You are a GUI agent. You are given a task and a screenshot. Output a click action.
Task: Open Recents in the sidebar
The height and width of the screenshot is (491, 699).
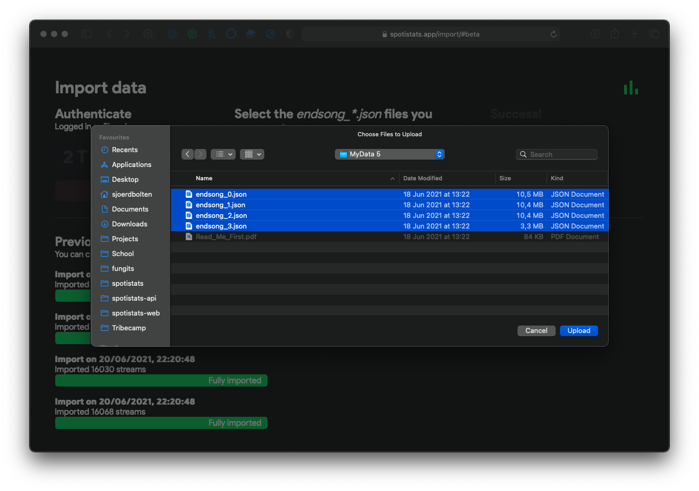[x=124, y=150]
